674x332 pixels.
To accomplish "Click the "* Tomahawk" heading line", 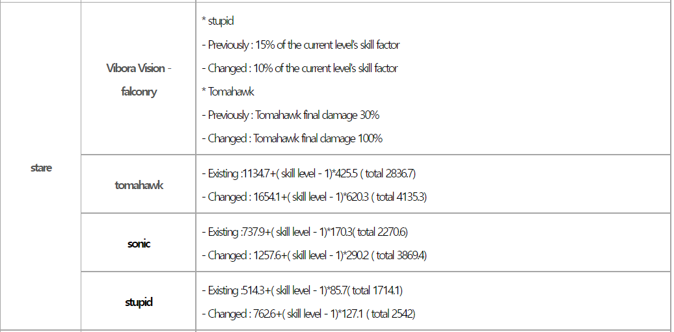I will coord(228,92).
